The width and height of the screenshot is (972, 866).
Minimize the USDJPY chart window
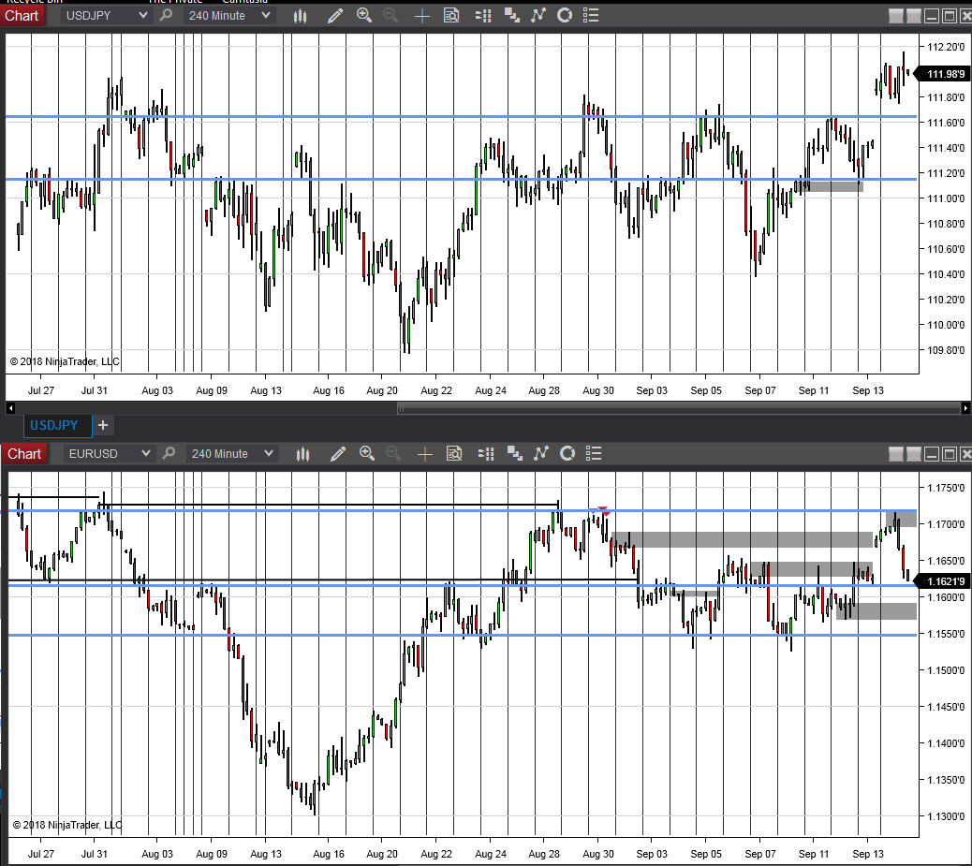(x=931, y=17)
